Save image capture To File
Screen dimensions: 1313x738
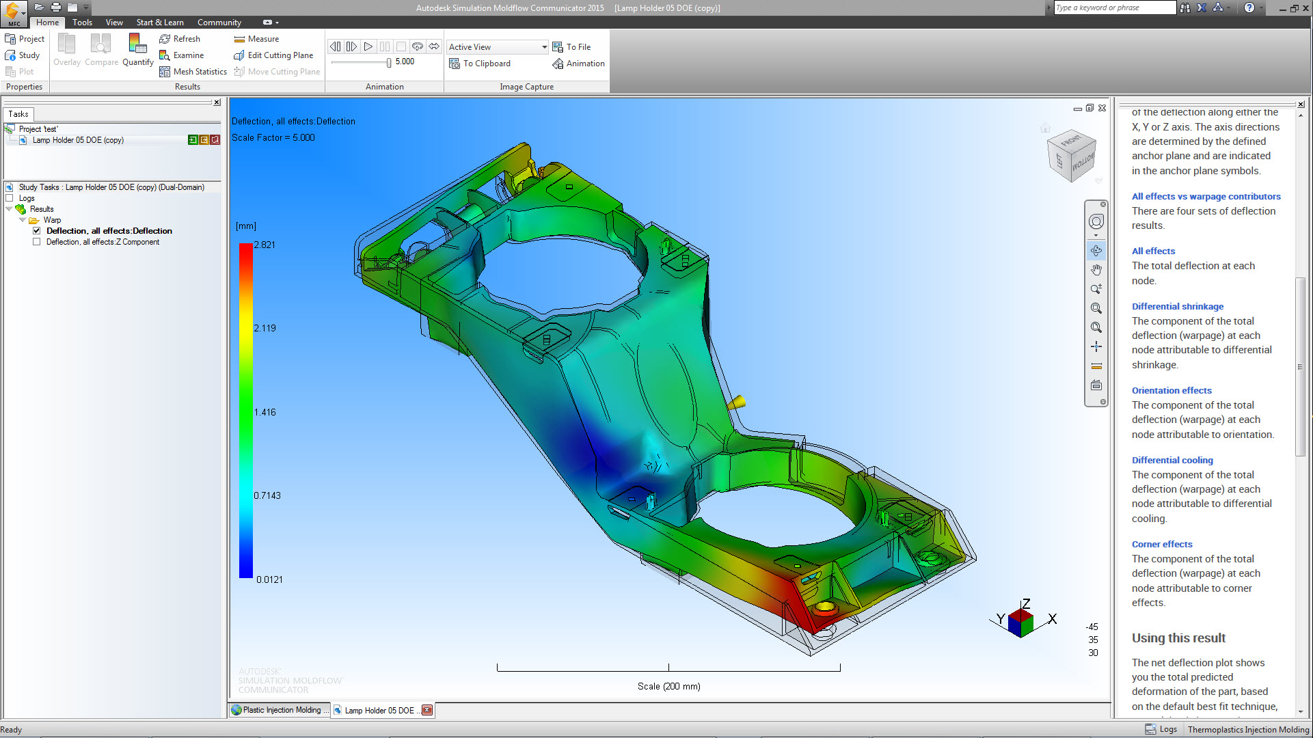[571, 47]
